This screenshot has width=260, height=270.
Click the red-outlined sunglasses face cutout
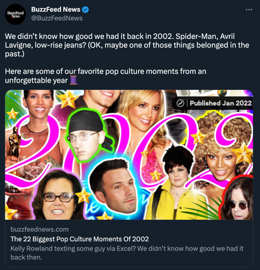click(237, 198)
